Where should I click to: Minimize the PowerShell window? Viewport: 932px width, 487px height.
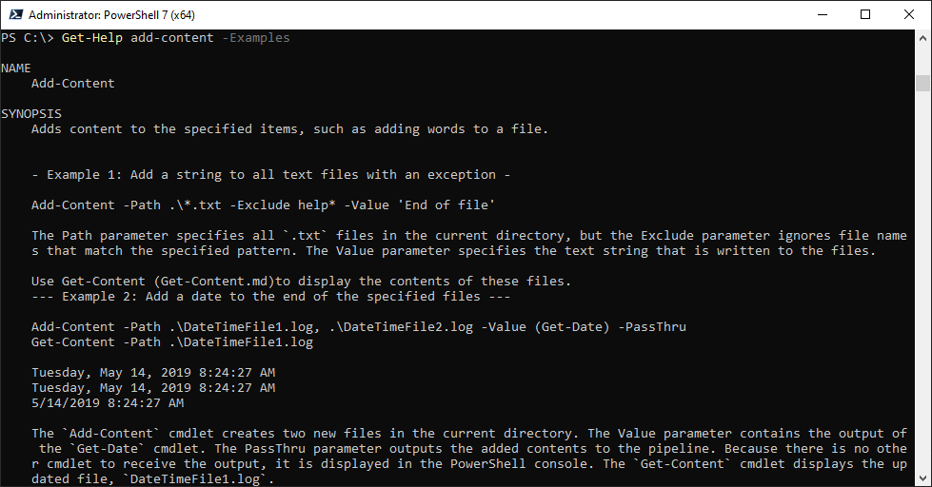tap(821, 14)
